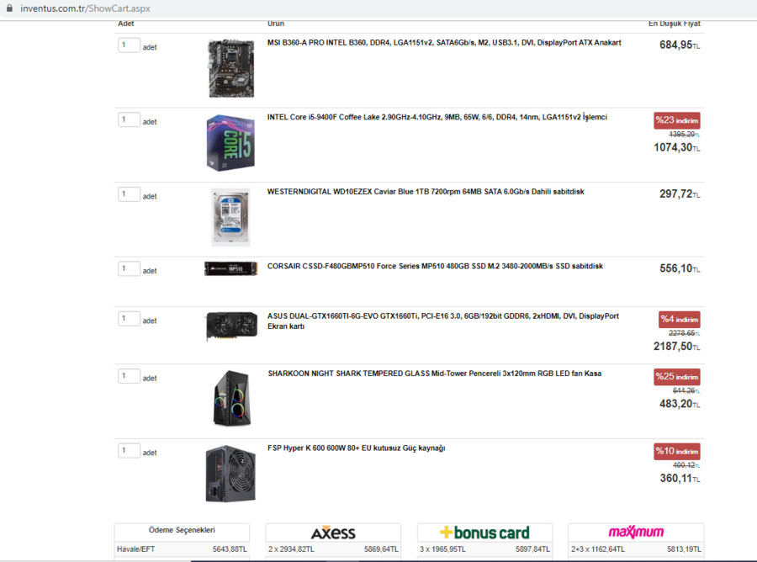The image size is (757, 562).
Task: Edit quantity field for ASUS DUAL-GTX1660TI
Action: [129, 319]
